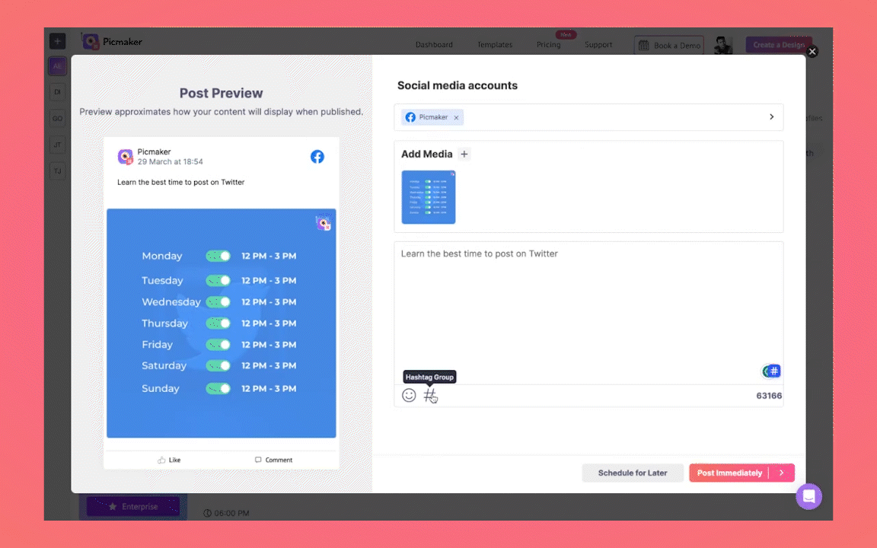Click the Picmaker avatar in post preview
This screenshot has width=877, height=548.
click(126, 157)
